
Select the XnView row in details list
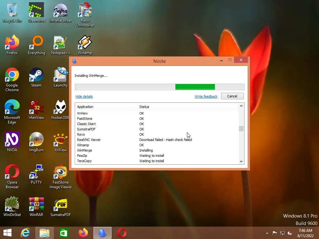157,113
